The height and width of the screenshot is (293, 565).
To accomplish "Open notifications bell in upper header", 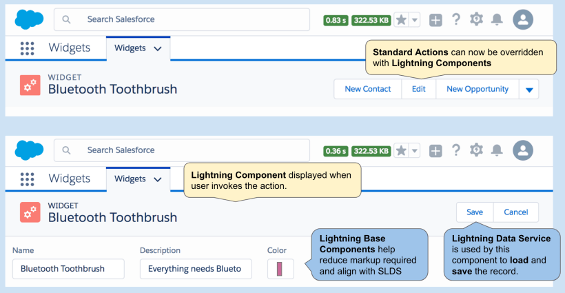I will (x=497, y=19).
